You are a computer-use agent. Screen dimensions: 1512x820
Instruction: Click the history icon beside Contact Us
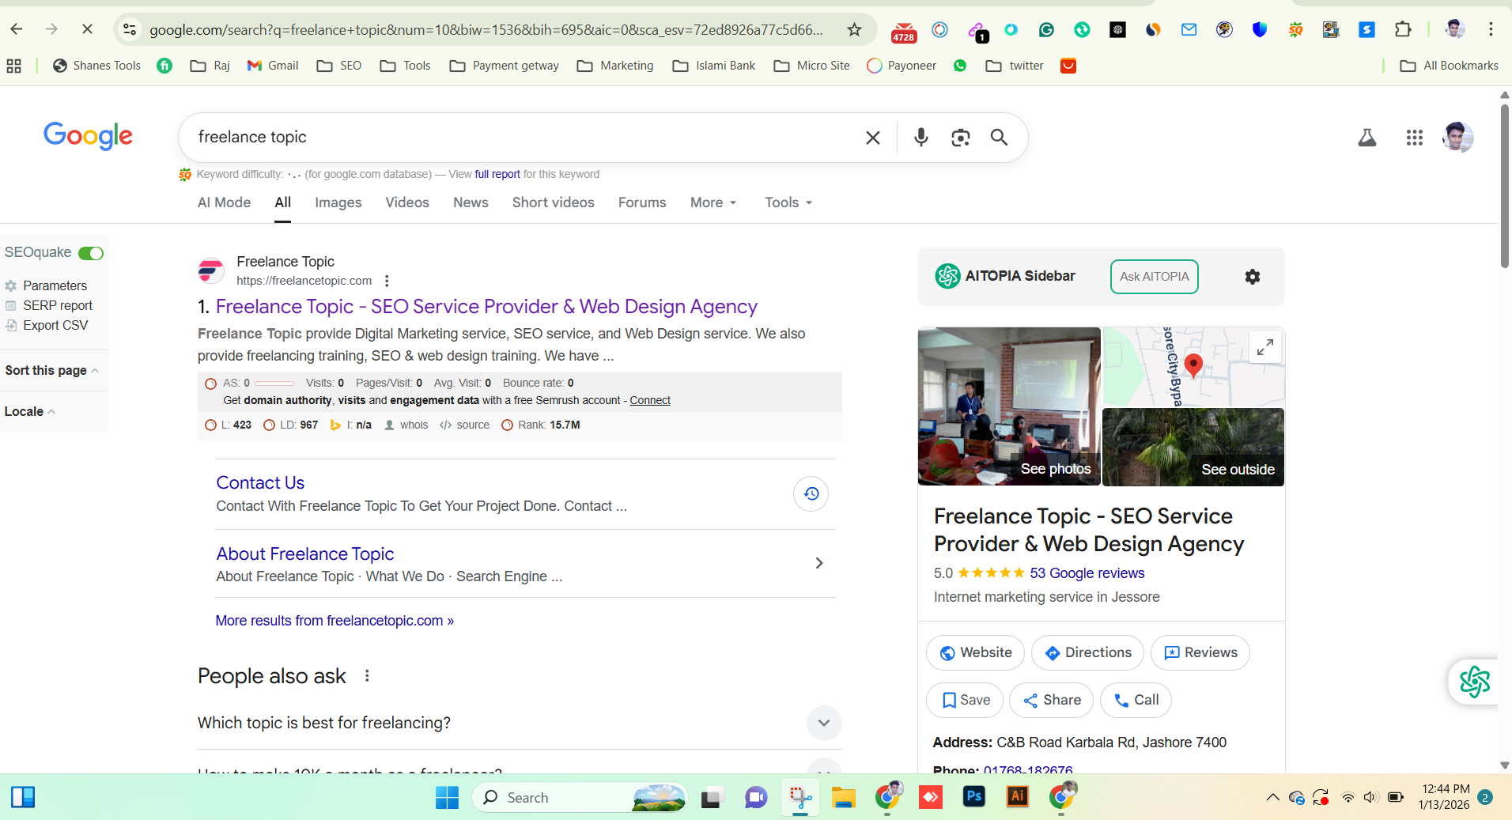click(x=811, y=494)
